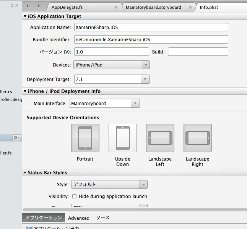Switch to the Advanced tab
Image resolution: width=247 pixels, height=229 pixels.
pos(78,218)
